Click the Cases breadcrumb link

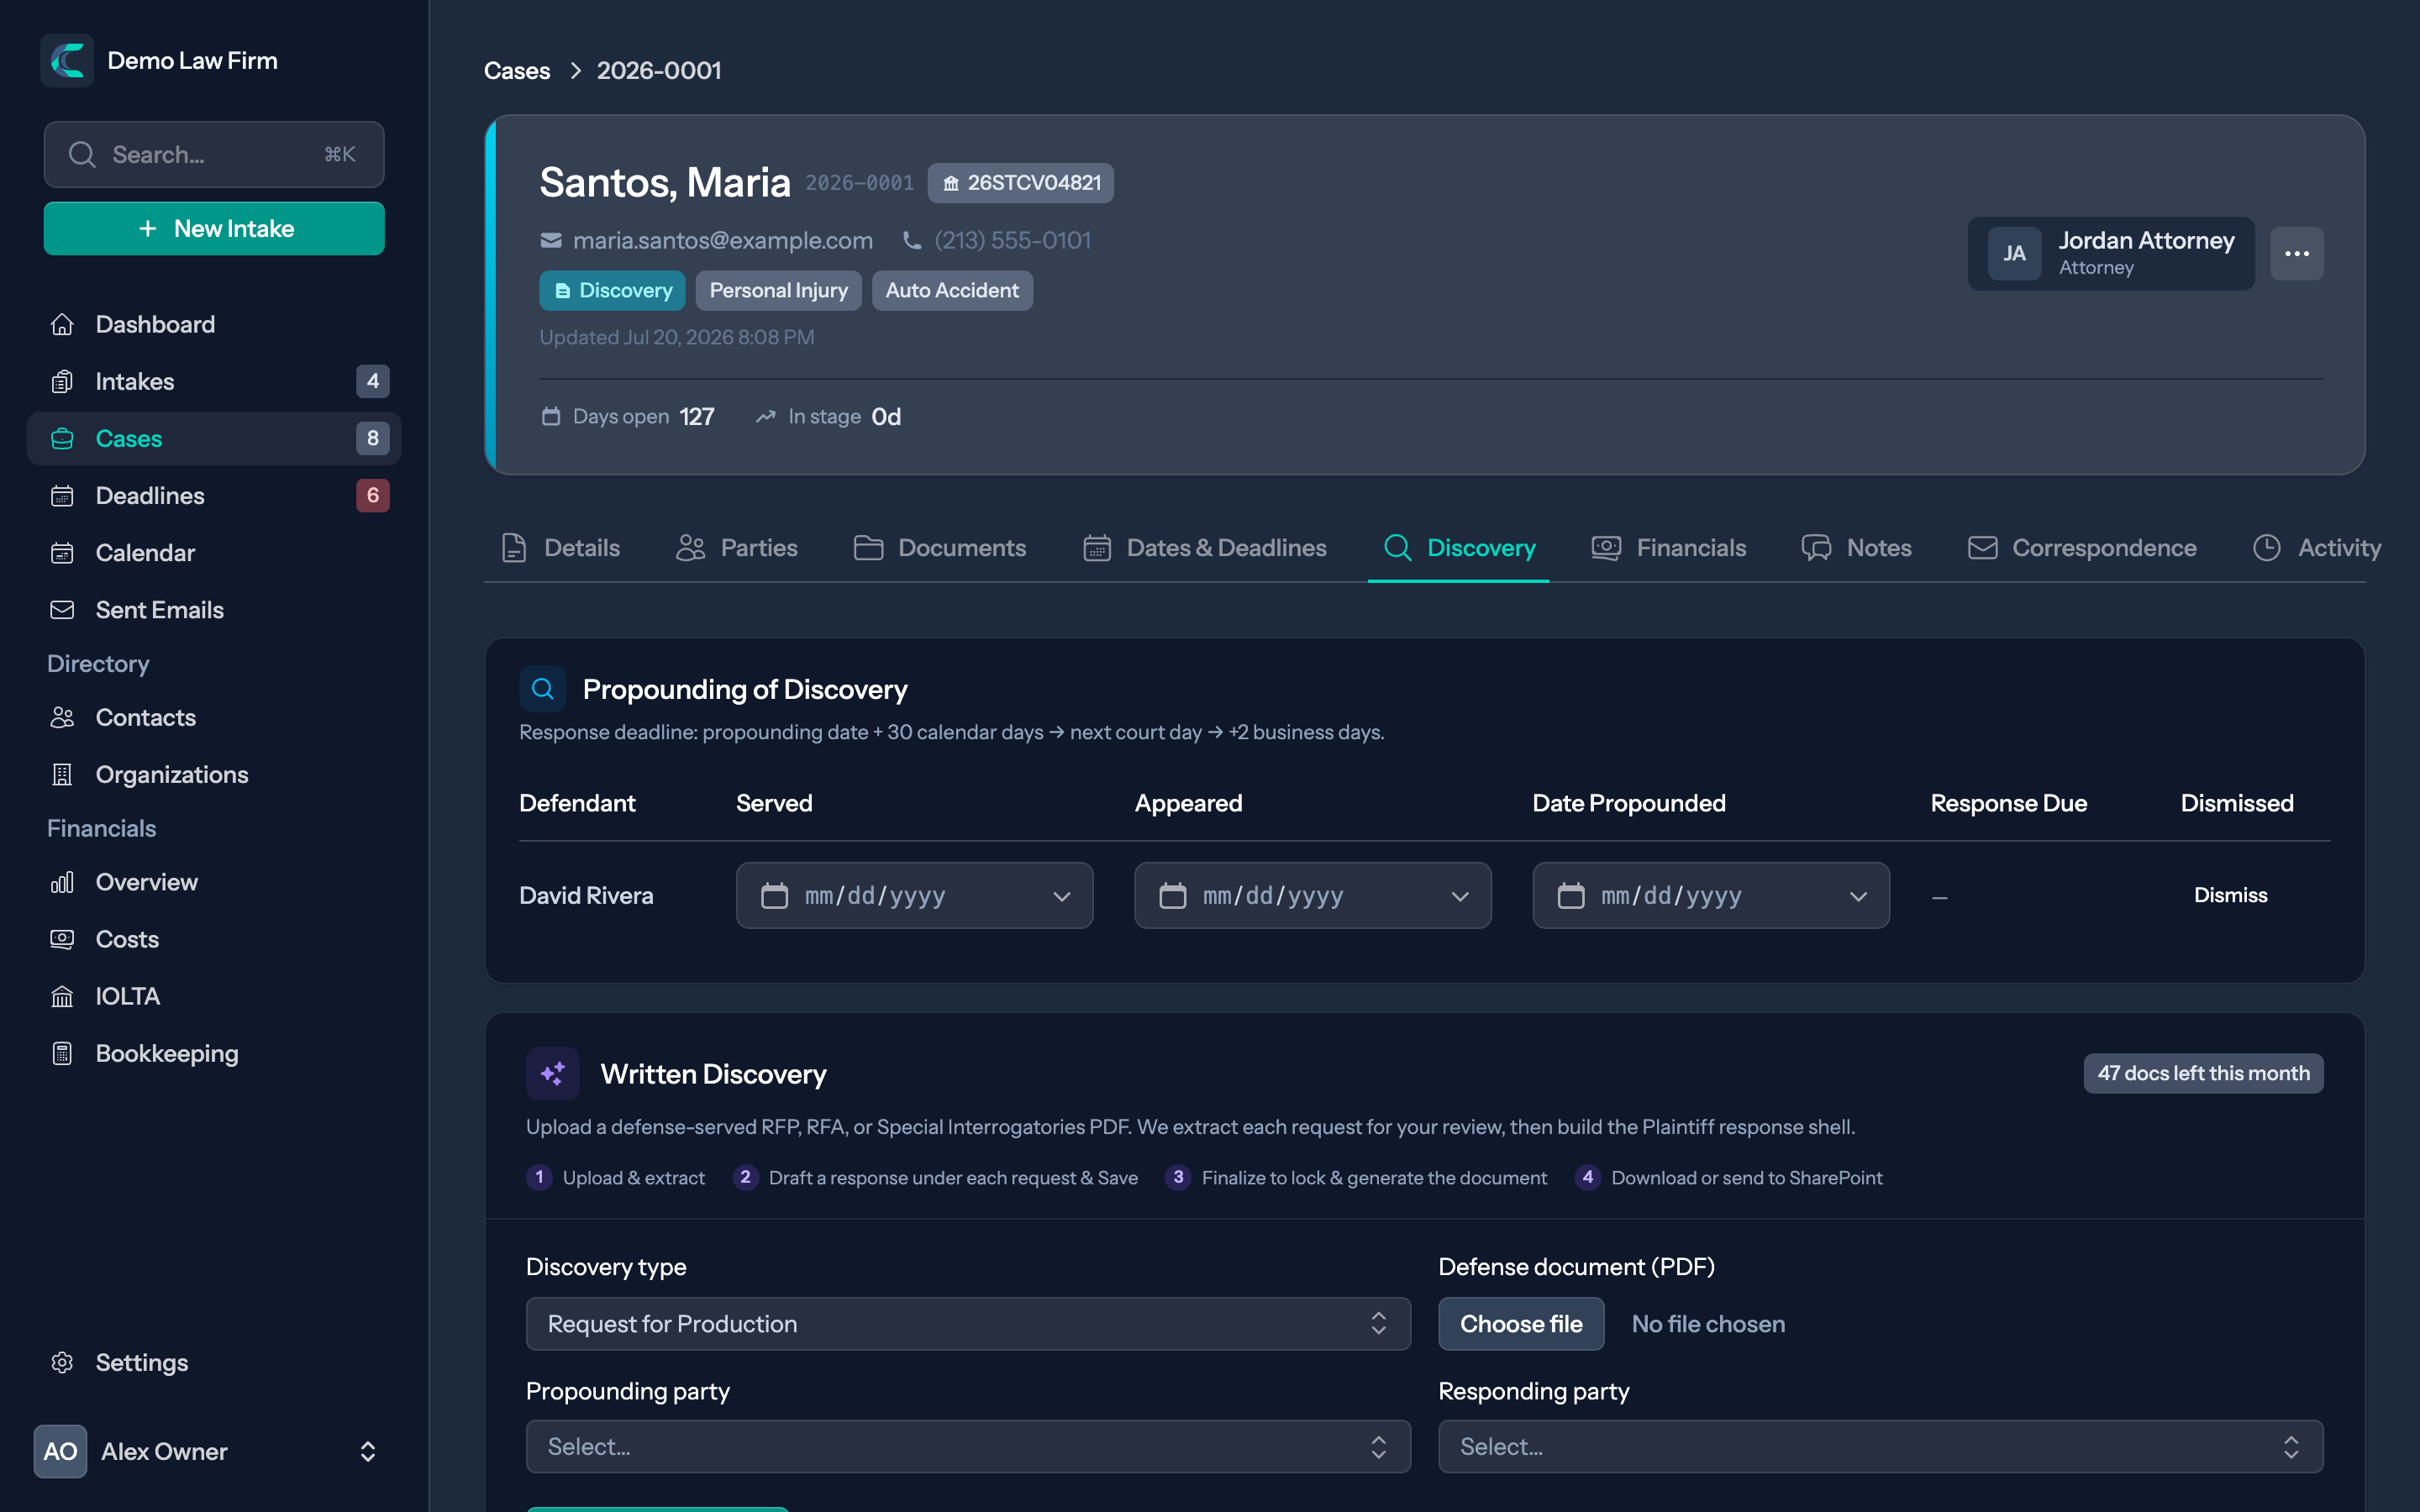[517, 71]
